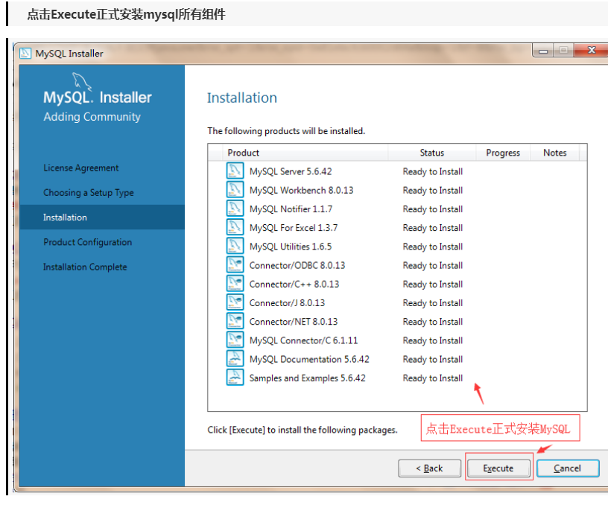
Task: Select the MySQL For Excel 1.3.7 row
Action: pyautogui.click(x=397, y=227)
